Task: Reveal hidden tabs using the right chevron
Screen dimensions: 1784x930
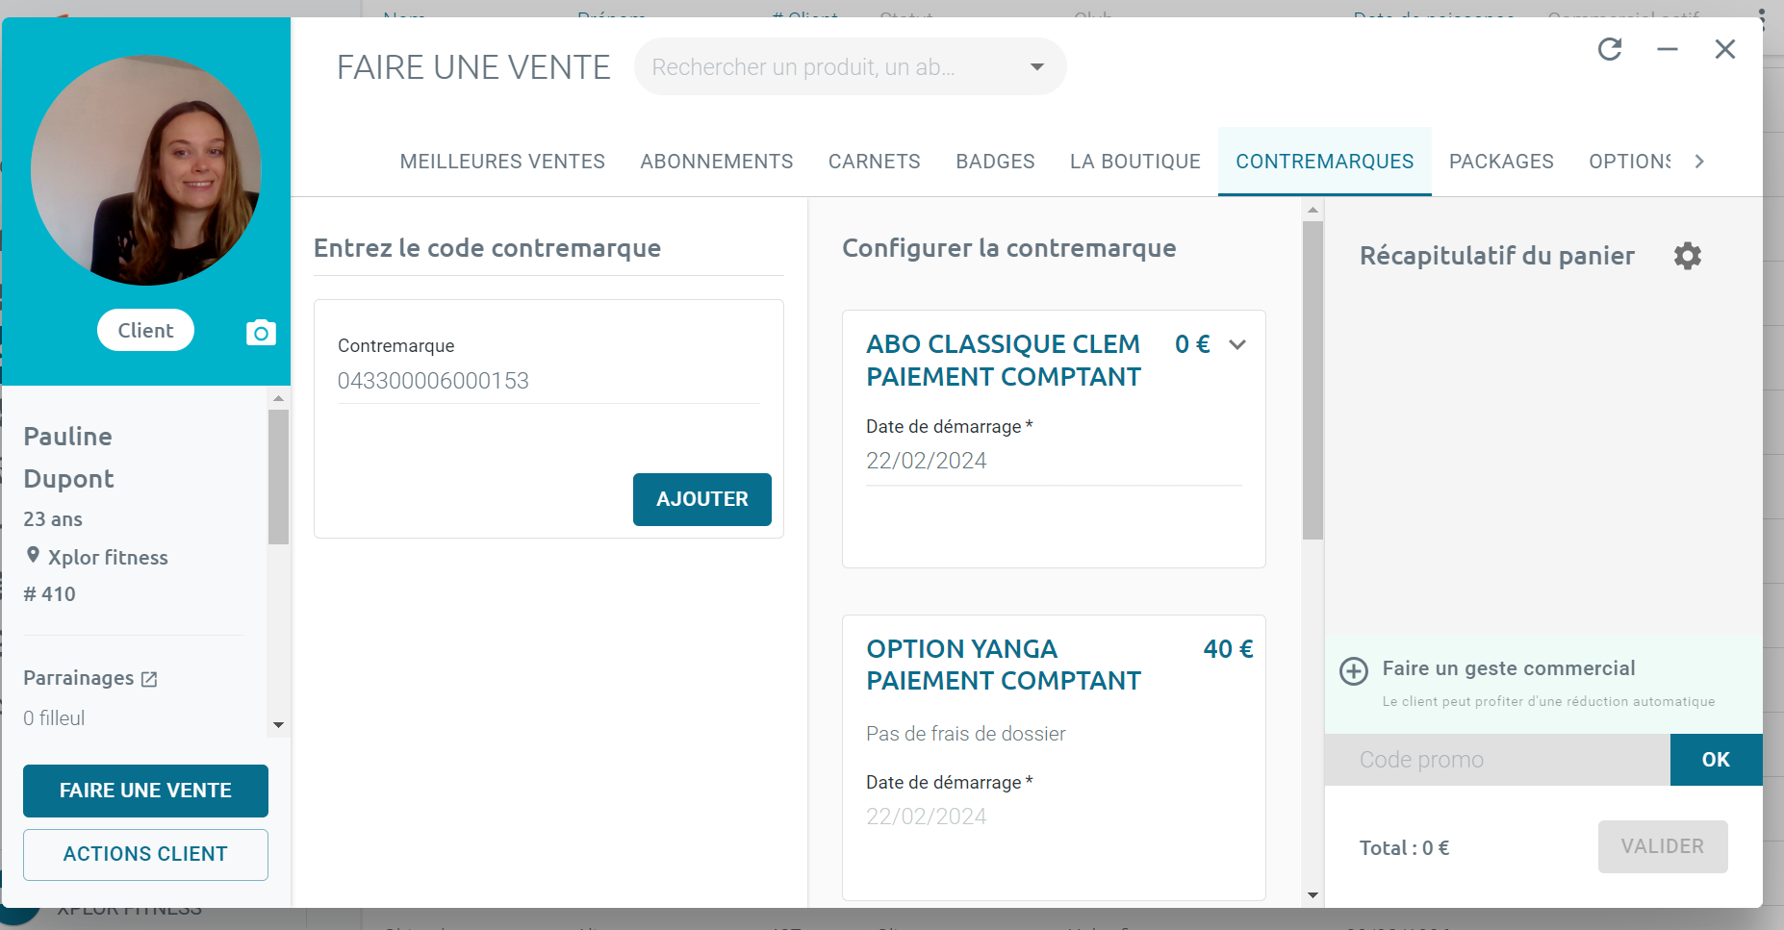Action: tap(1700, 161)
